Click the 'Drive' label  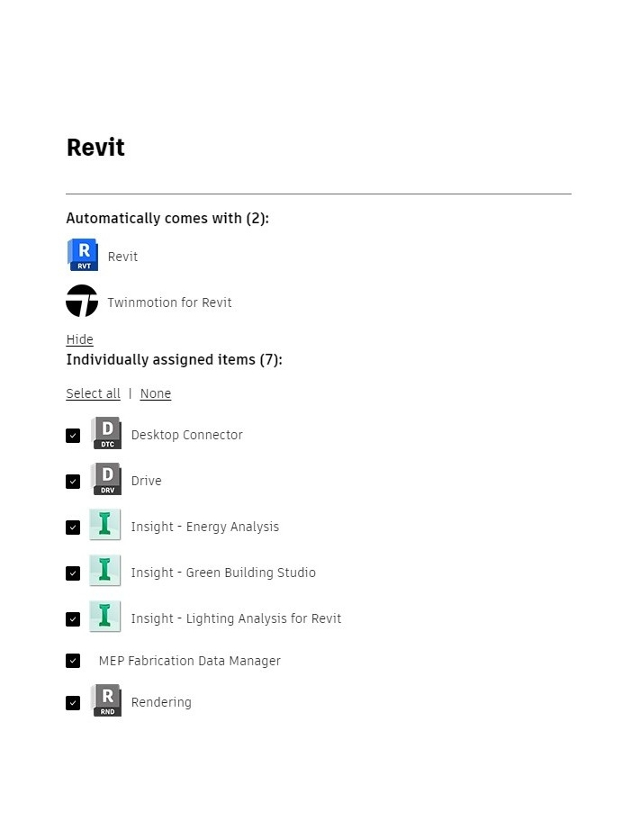pyautogui.click(x=146, y=482)
